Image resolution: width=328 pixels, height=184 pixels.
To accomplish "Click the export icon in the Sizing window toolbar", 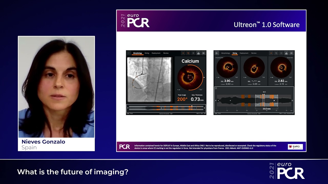I will point(286,53).
